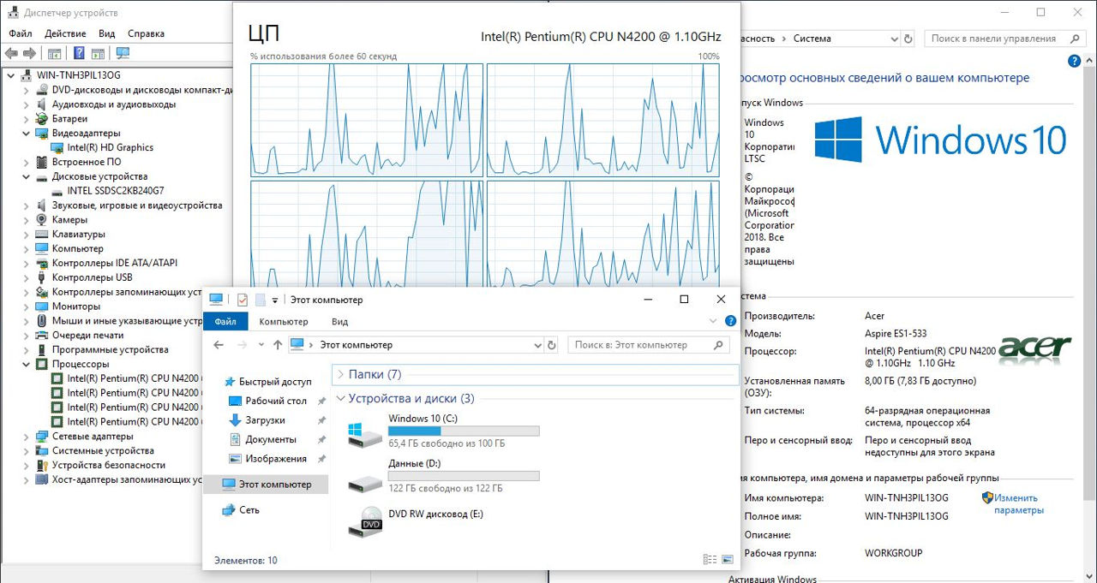Screen dimensions: 1097x583
Task: Click the blue Файл button in Explorer
Action: pyautogui.click(x=225, y=322)
